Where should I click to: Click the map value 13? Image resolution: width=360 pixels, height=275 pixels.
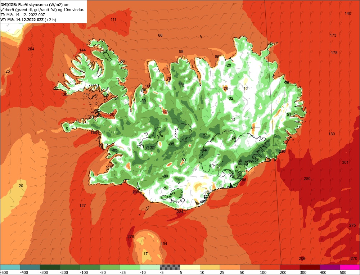coord(233,119)
